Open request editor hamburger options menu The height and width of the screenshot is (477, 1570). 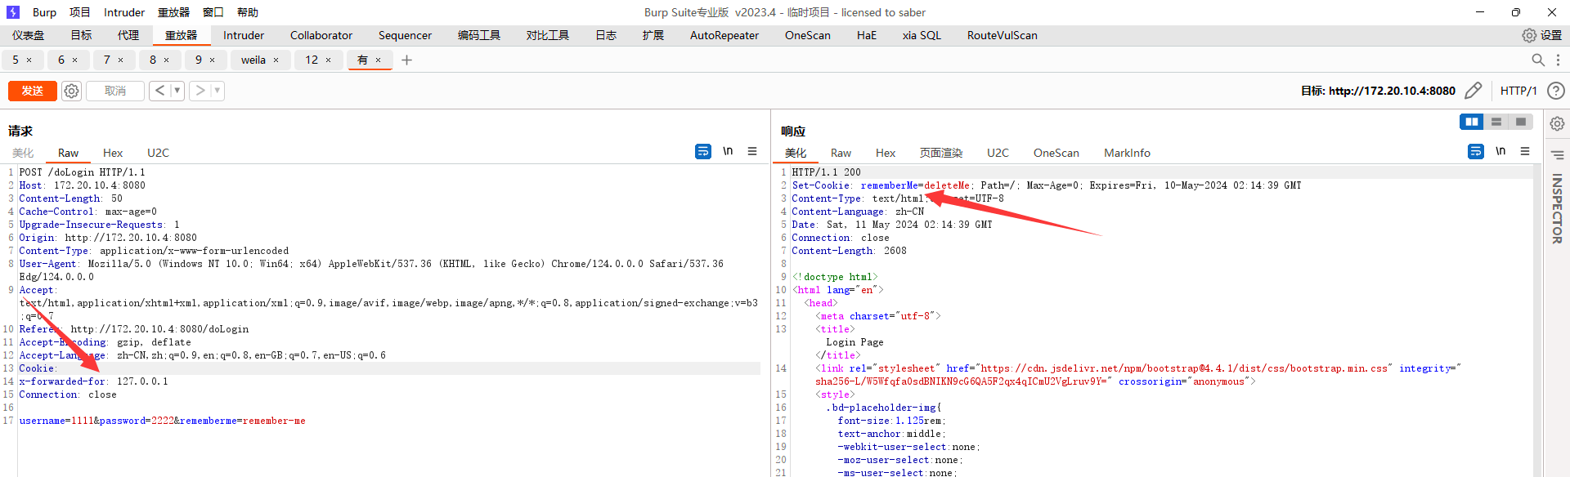[752, 151]
